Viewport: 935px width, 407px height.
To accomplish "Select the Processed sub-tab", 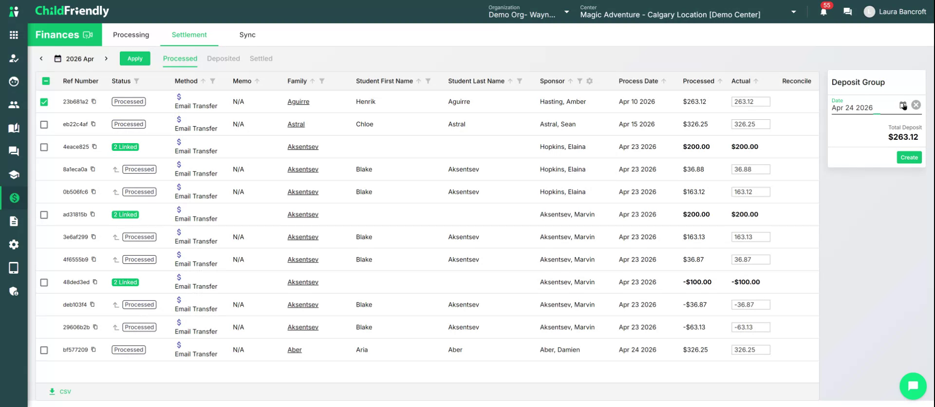I will [180, 58].
